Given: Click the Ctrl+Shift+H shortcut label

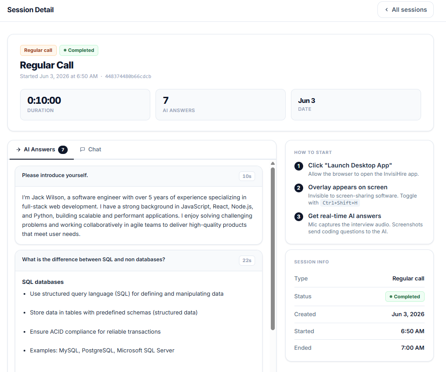Looking at the screenshot, I should tap(340, 203).
